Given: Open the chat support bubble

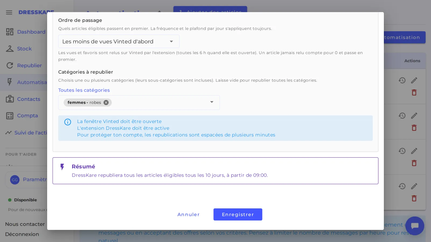Looking at the screenshot, I should [415, 226].
